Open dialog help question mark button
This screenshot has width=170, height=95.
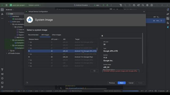pos(27,83)
